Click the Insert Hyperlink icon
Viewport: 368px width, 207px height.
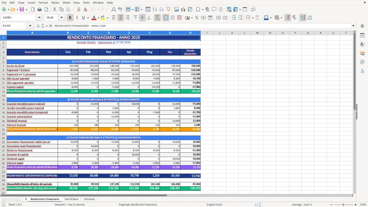coord(207,10)
